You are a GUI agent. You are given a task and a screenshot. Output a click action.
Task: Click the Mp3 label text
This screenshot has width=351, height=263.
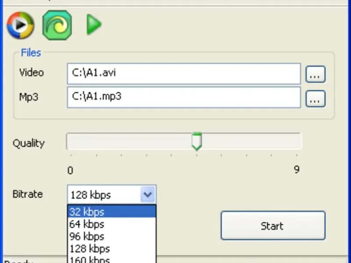pos(29,97)
